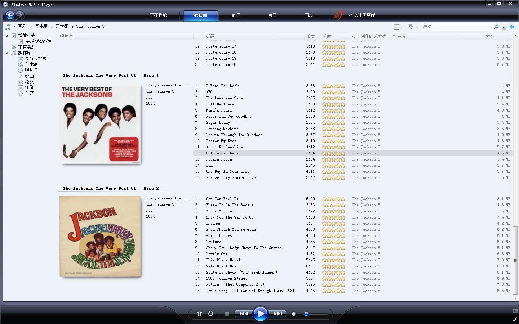Toggle shuffle playback on
The height and width of the screenshot is (324, 519).
point(199,314)
